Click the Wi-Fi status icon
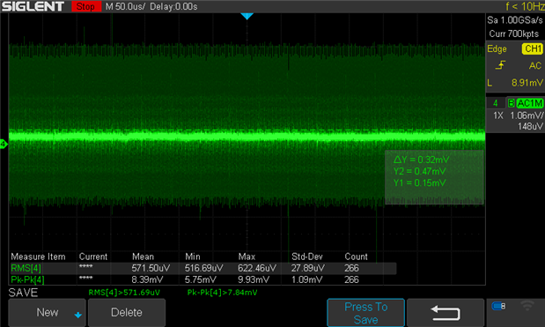 tap(527, 306)
